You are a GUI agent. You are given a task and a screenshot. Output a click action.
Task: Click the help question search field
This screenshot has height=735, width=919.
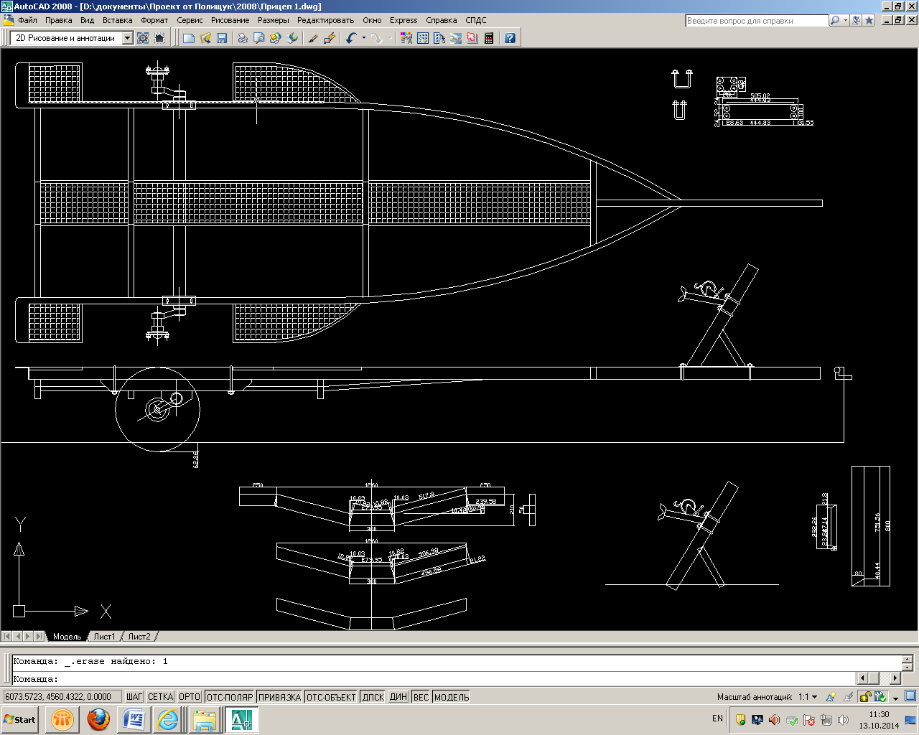tap(756, 21)
